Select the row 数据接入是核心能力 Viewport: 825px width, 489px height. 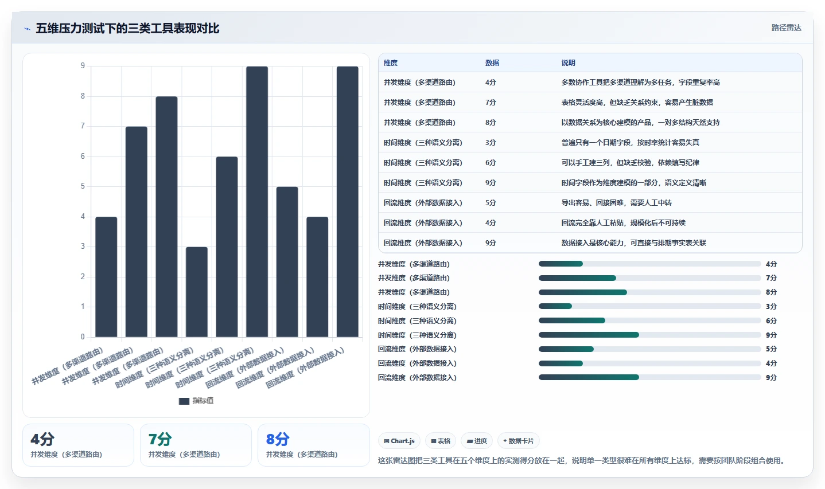[x=590, y=243]
